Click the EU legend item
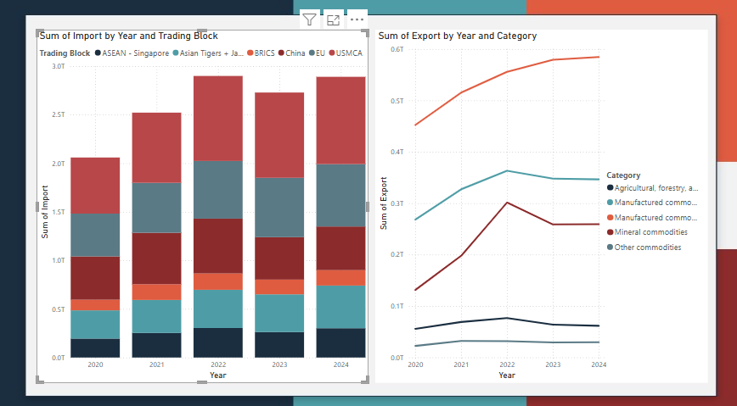Image resolution: width=737 pixels, height=406 pixels. [x=317, y=53]
